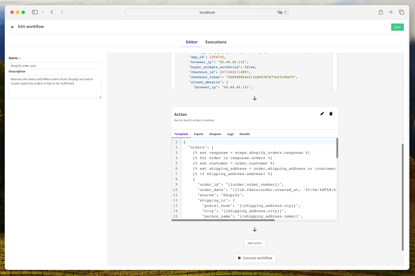Add a new action to the workflow
The height and width of the screenshot is (276, 415).
tap(254, 243)
